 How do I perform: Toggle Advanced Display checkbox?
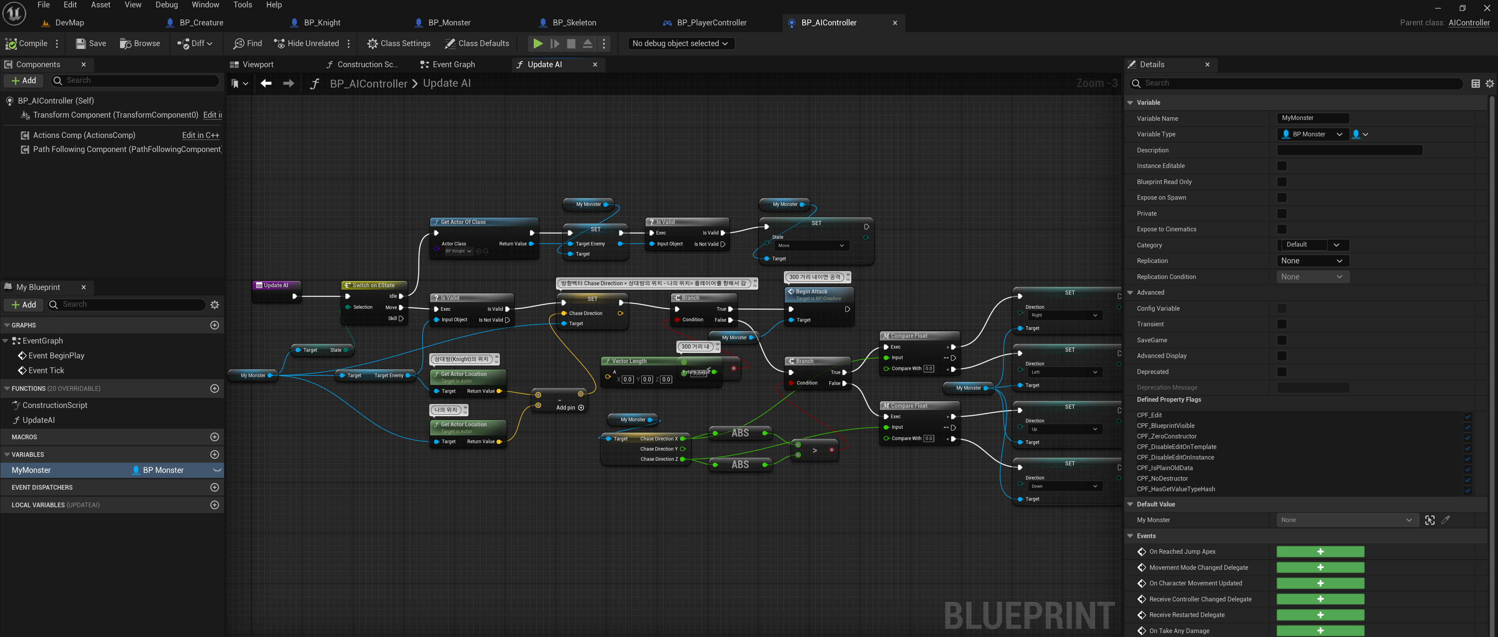coord(1282,356)
